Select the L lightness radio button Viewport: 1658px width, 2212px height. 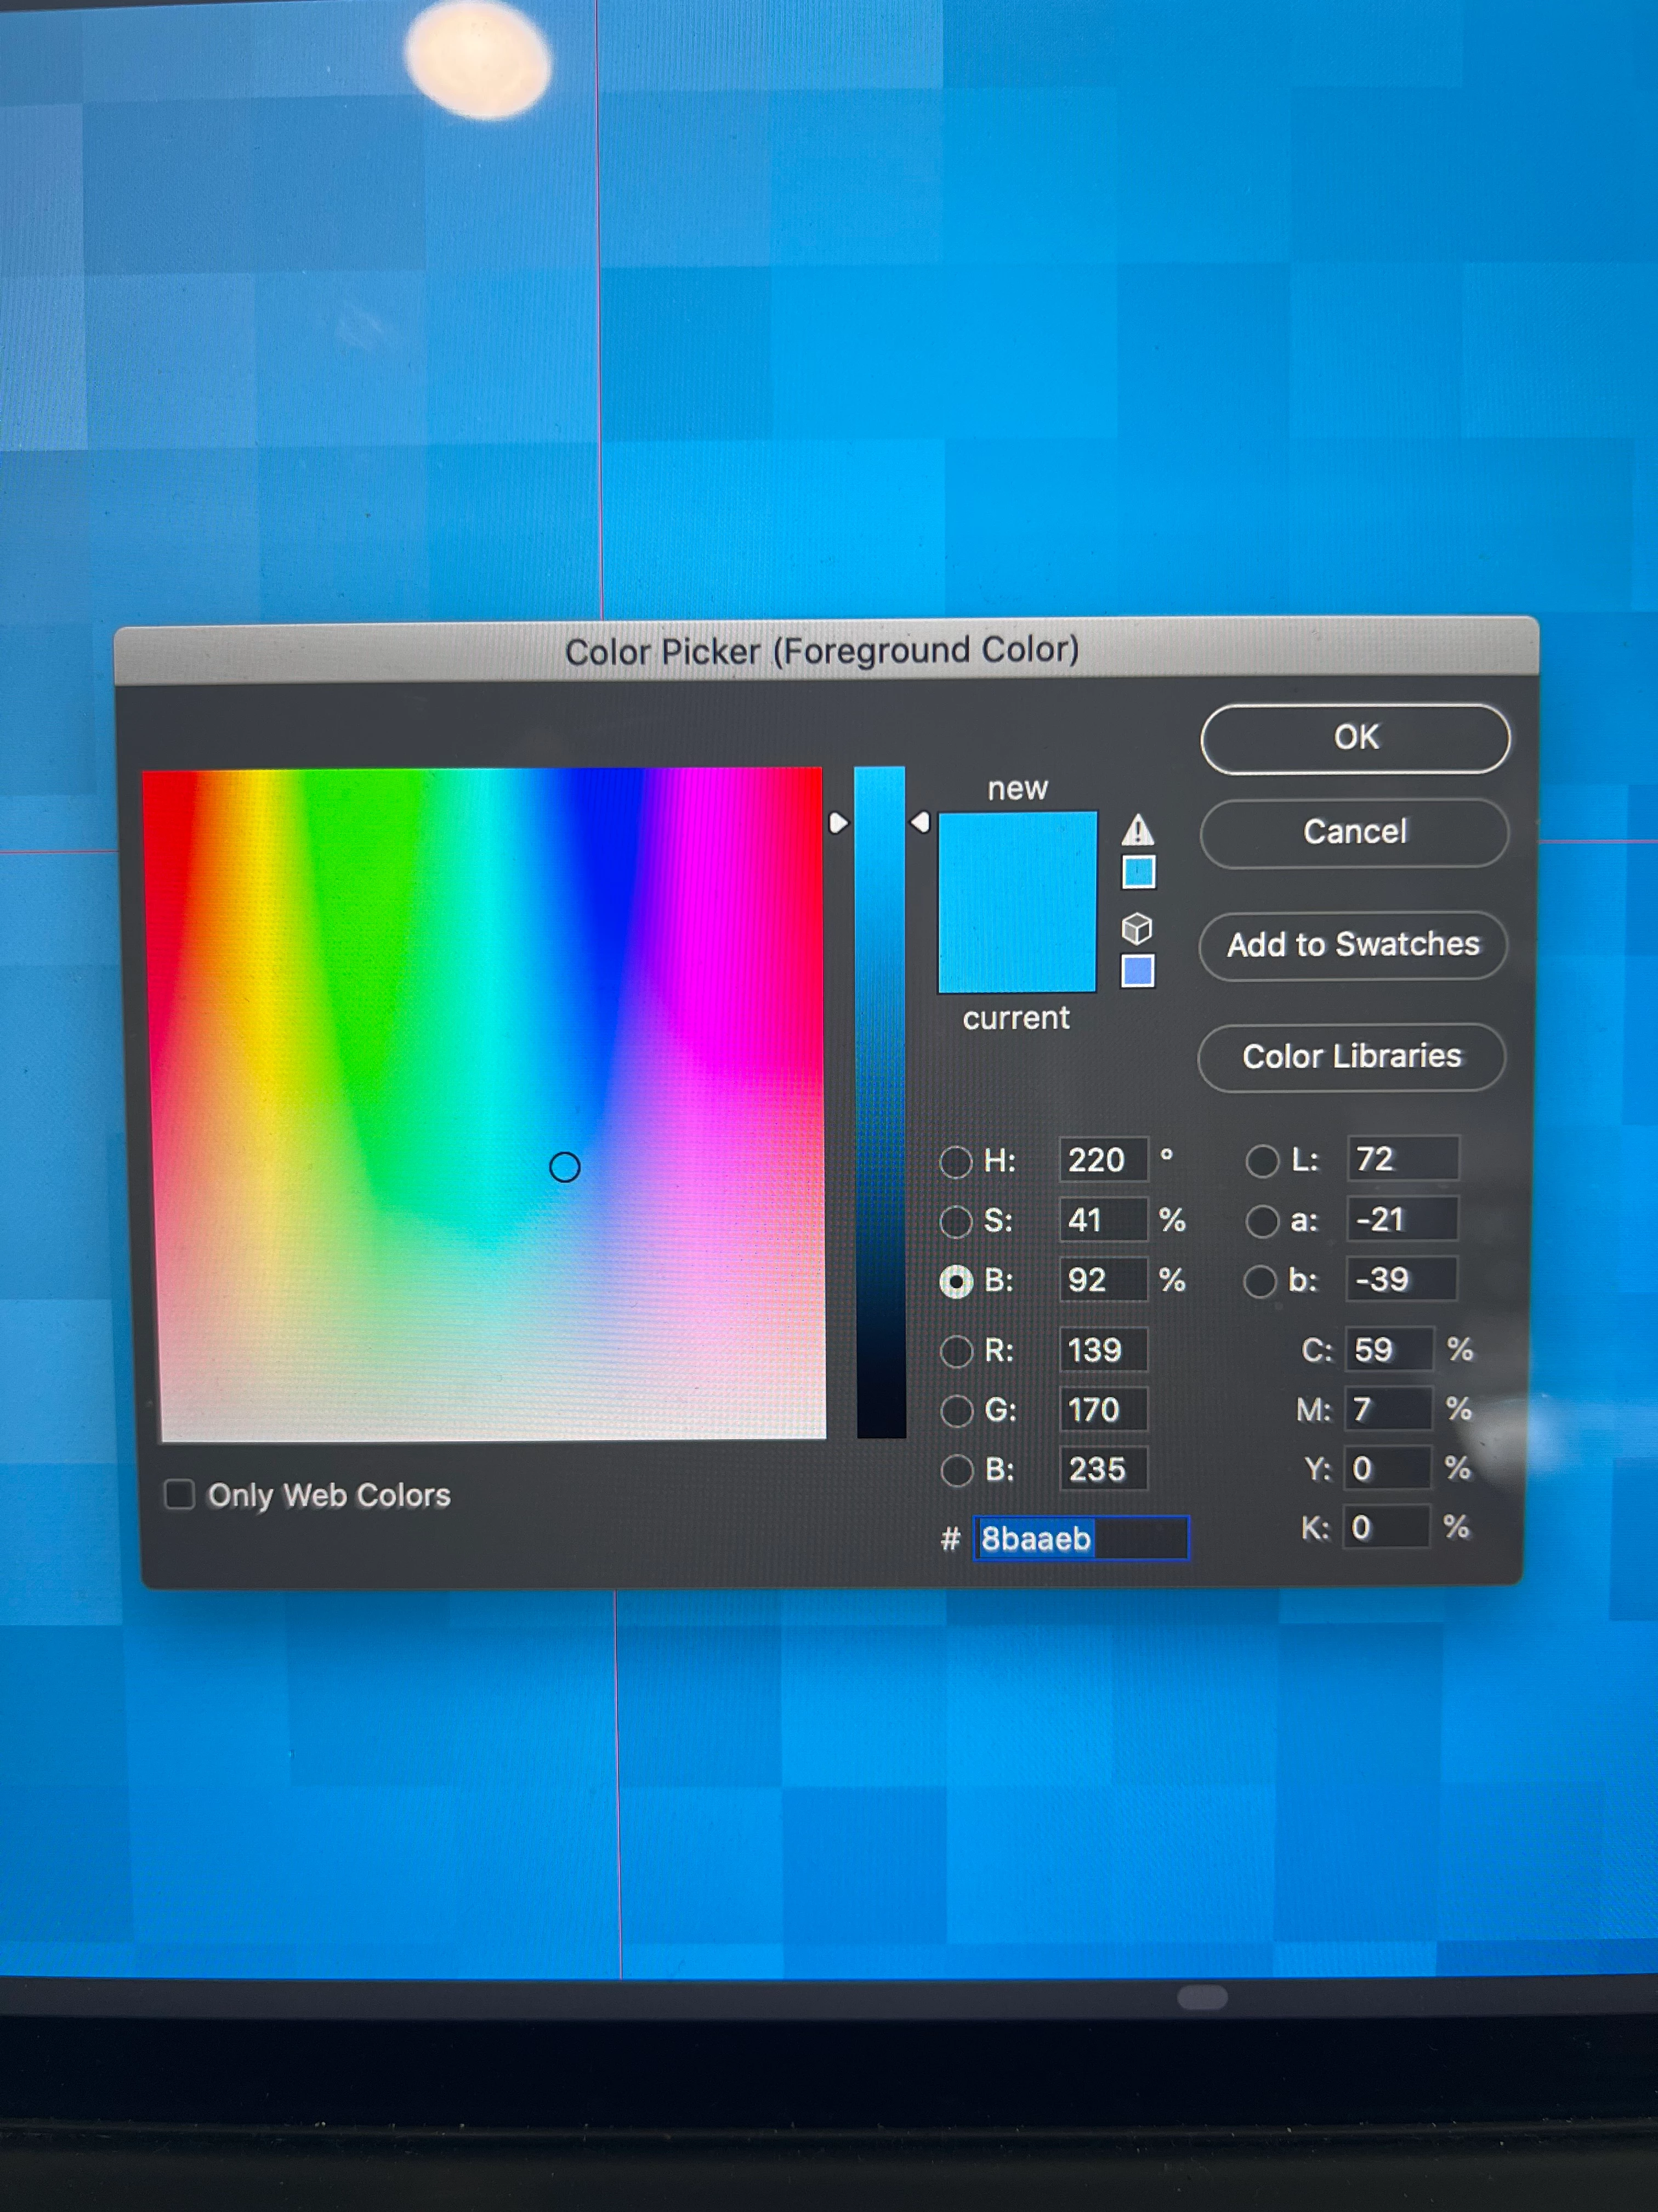pyautogui.click(x=1262, y=1161)
